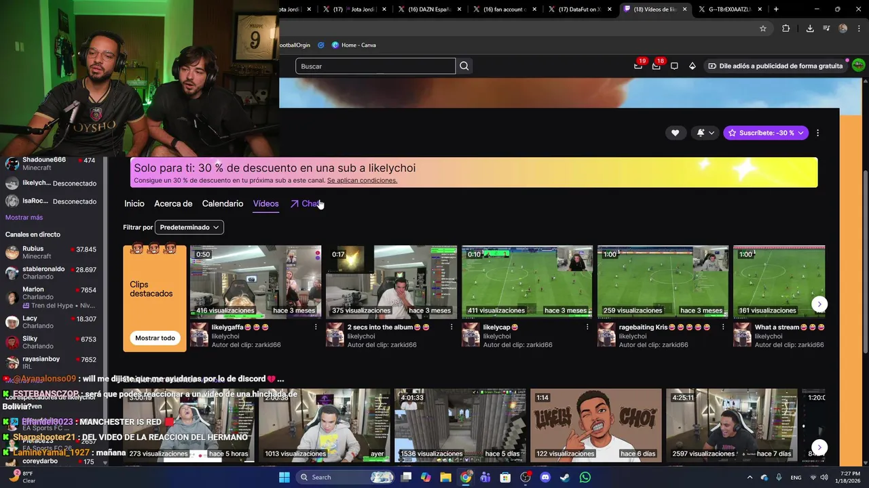869x488 pixels.
Task: Open Twitch notifications inbox with 18 badge
Action: 656,66
